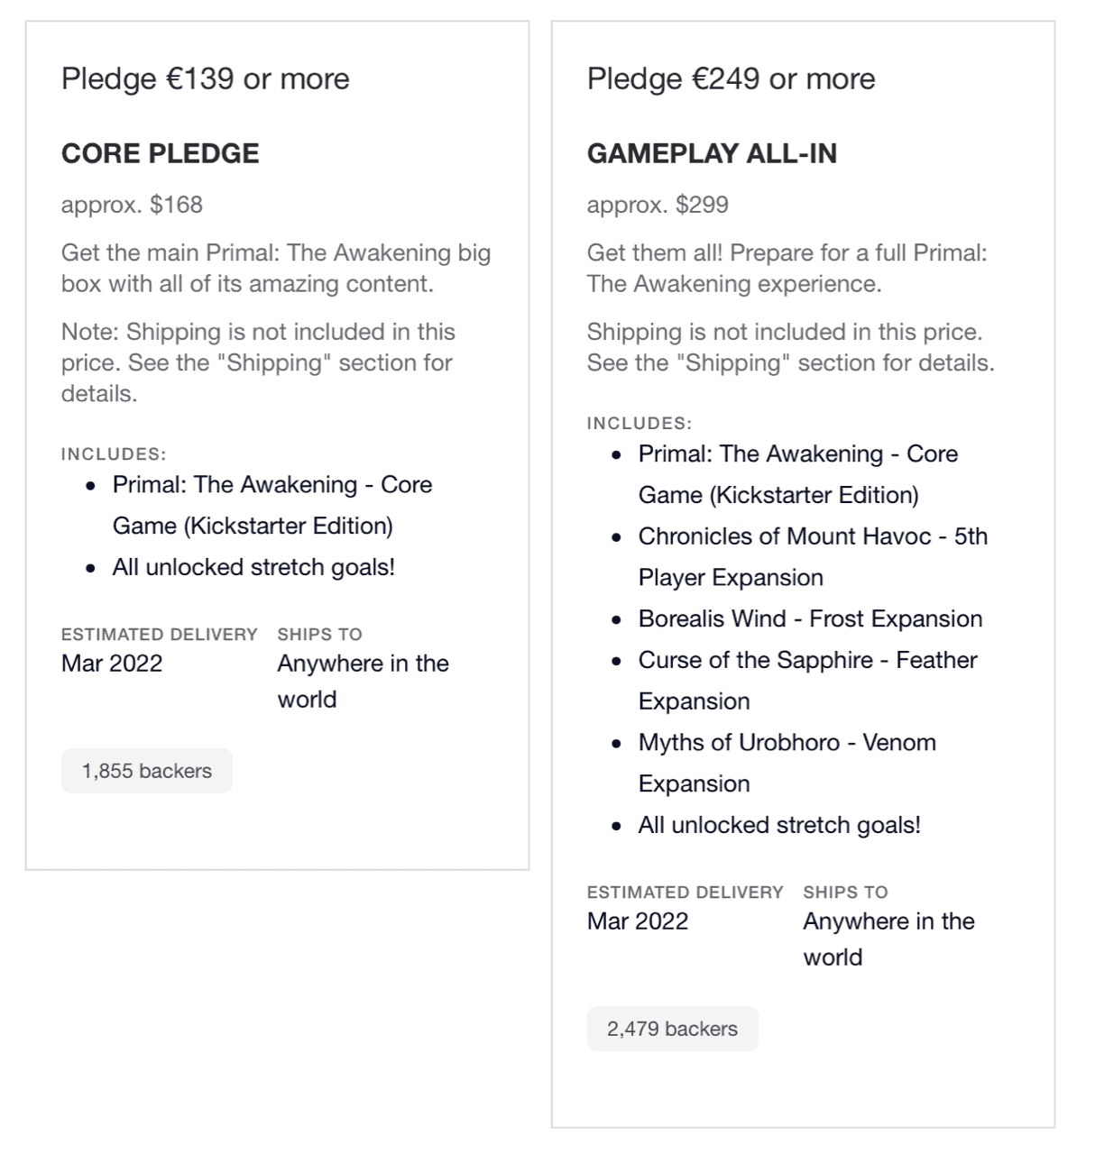The image size is (1095, 1154).
Task: Click the Core Pledge shipping note paragraph
Action: pyautogui.click(x=257, y=362)
